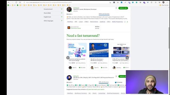Open the browser settings and more ellipsis
Image resolution: width=170 pixels, height=95 pixels.
click(167, 2)
